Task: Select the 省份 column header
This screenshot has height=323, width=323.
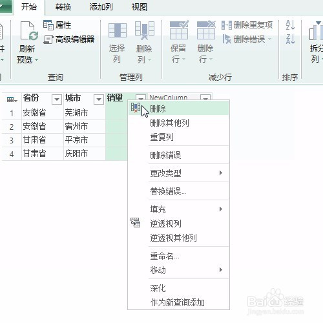Action: tap(31, 98)
